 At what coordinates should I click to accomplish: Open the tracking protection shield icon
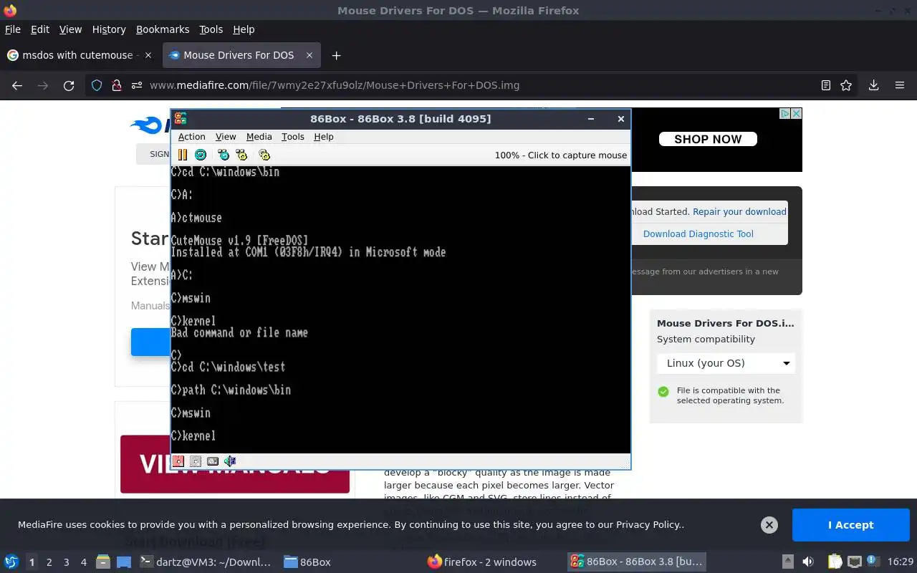coord(97,85)
